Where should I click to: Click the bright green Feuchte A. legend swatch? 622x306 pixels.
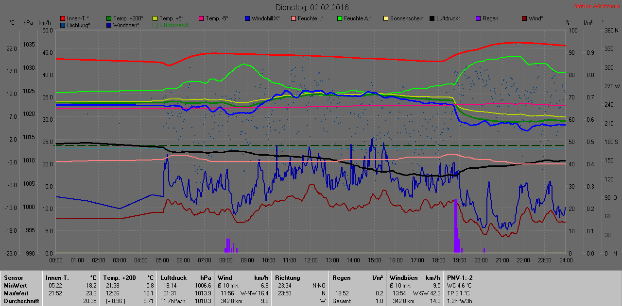coord(340,18)
